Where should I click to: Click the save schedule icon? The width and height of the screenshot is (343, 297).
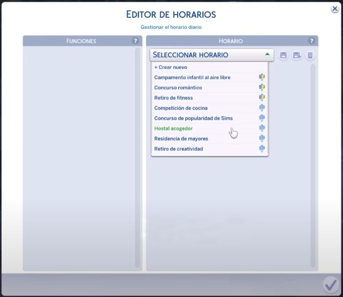tap(283, 55)
